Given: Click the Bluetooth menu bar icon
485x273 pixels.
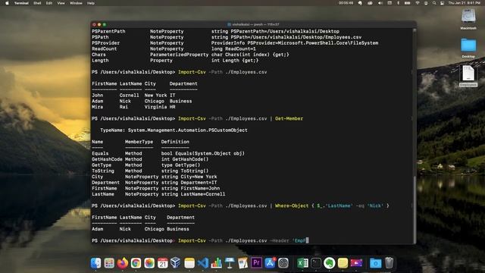Looking at the screenshot, I should pos(398,3).
